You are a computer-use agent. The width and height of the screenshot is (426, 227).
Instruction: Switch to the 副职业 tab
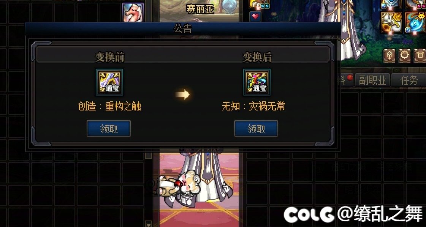[372, 80]
